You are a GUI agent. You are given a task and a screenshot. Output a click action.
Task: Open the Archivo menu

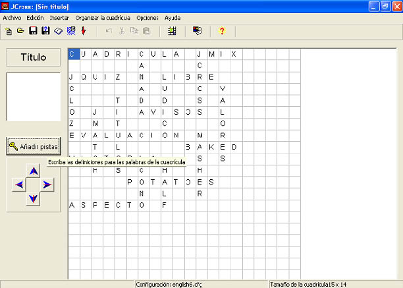pyautogui.click(x=12, y=18)
